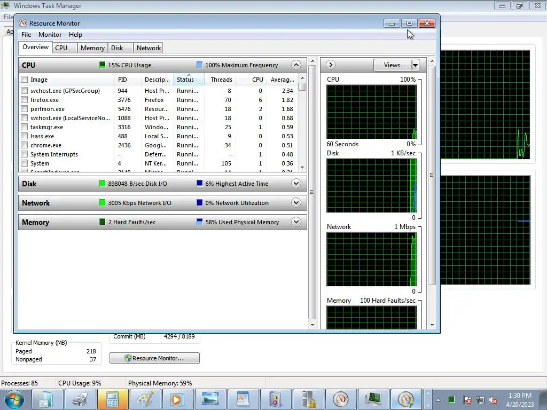547x410 pixels.
Task: Click the Windows Task Manager title icon
Action: click(5, 5)
